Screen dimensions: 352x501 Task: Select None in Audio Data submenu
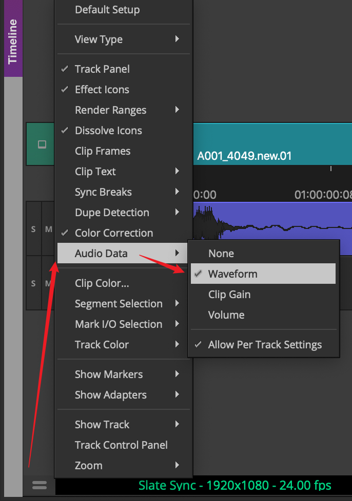pyautogui.click(x=221, y=254)
